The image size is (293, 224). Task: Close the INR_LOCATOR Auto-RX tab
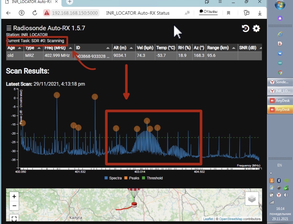(x=56, y=2)
